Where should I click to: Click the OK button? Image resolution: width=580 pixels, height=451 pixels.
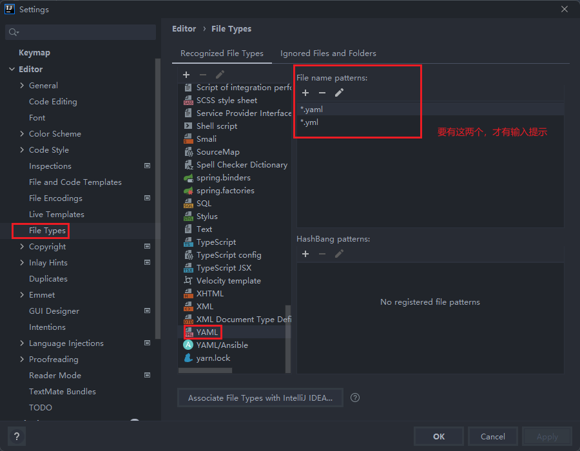(x=439, y=437)
